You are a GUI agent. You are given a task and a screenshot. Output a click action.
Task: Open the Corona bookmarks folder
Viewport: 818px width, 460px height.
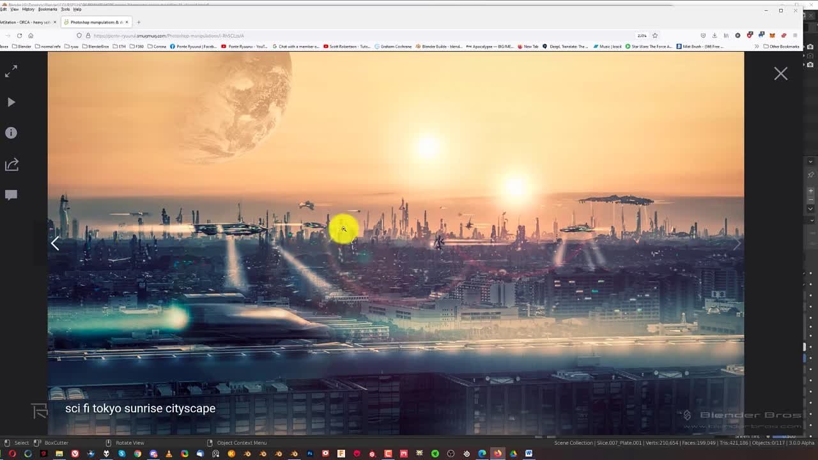157,47
